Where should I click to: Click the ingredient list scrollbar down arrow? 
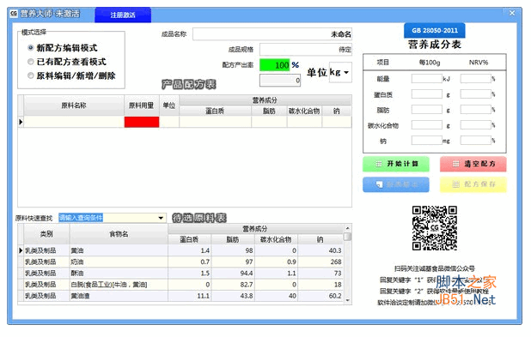coord(347,300)
